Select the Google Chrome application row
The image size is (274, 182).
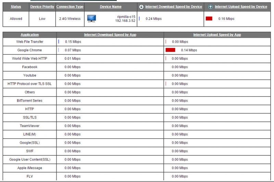coord(29,50)
